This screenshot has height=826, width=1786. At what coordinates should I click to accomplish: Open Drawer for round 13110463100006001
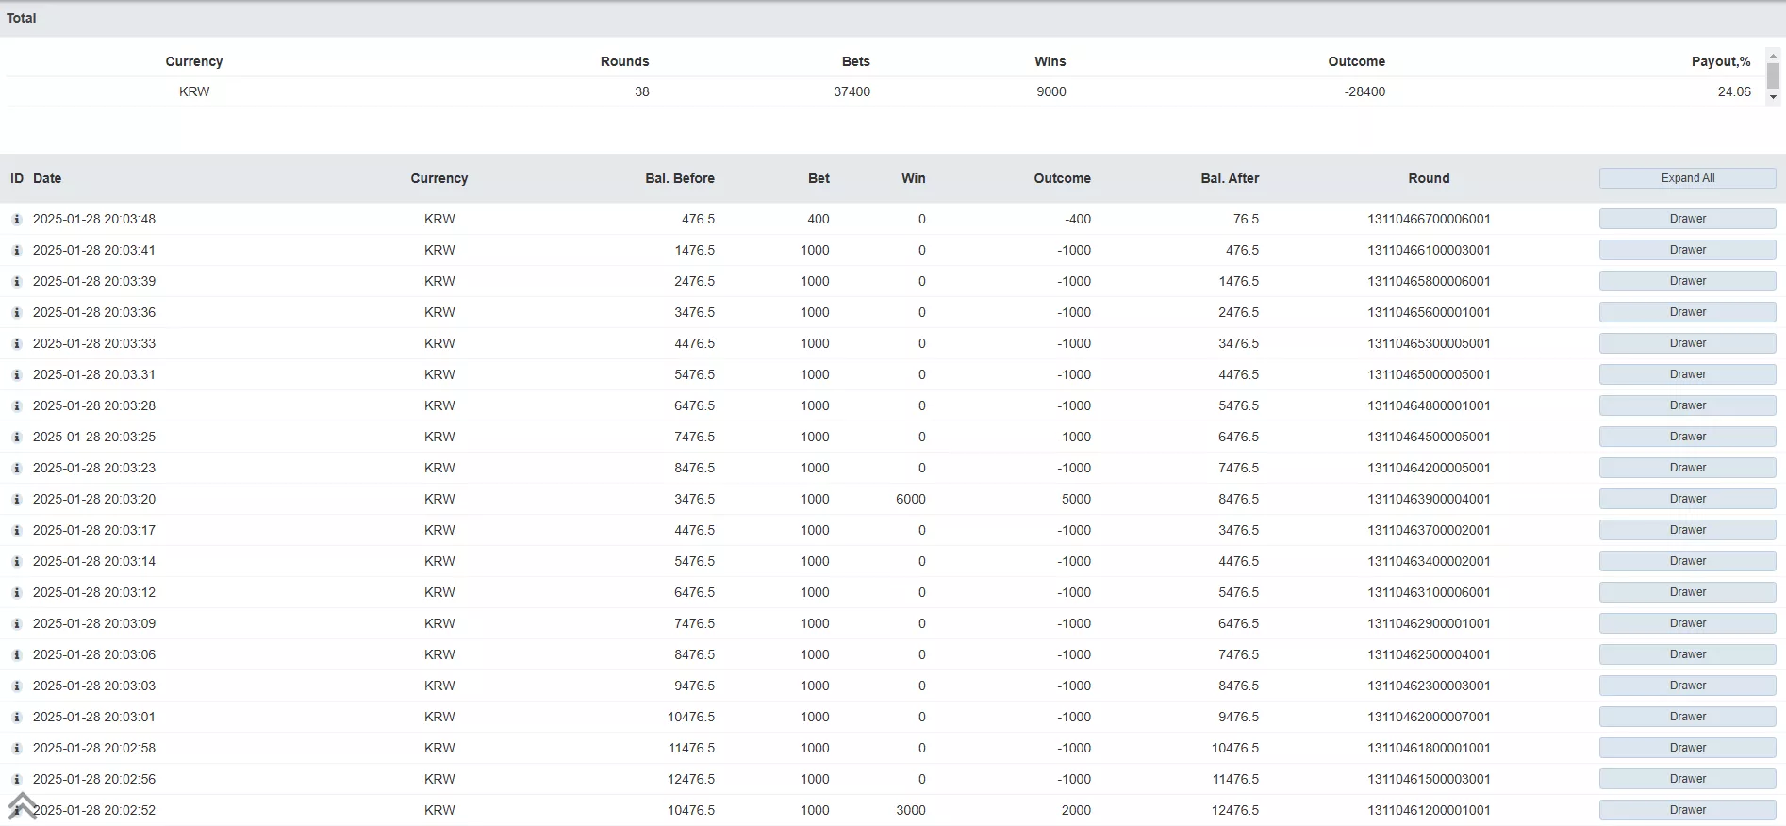coord(1687,592)
